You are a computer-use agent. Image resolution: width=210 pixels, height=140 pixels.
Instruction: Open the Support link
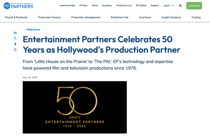[x=155, y=5]
